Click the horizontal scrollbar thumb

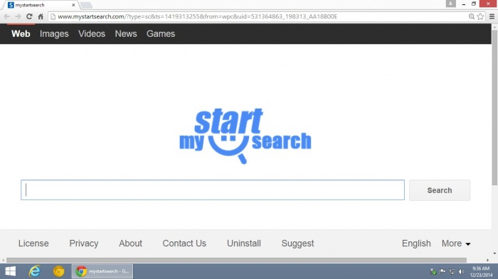[x=236, y=260]
